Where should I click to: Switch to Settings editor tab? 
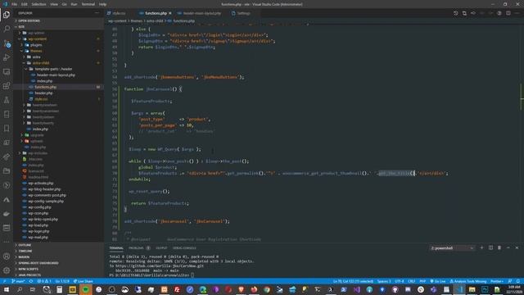point(243,13)
